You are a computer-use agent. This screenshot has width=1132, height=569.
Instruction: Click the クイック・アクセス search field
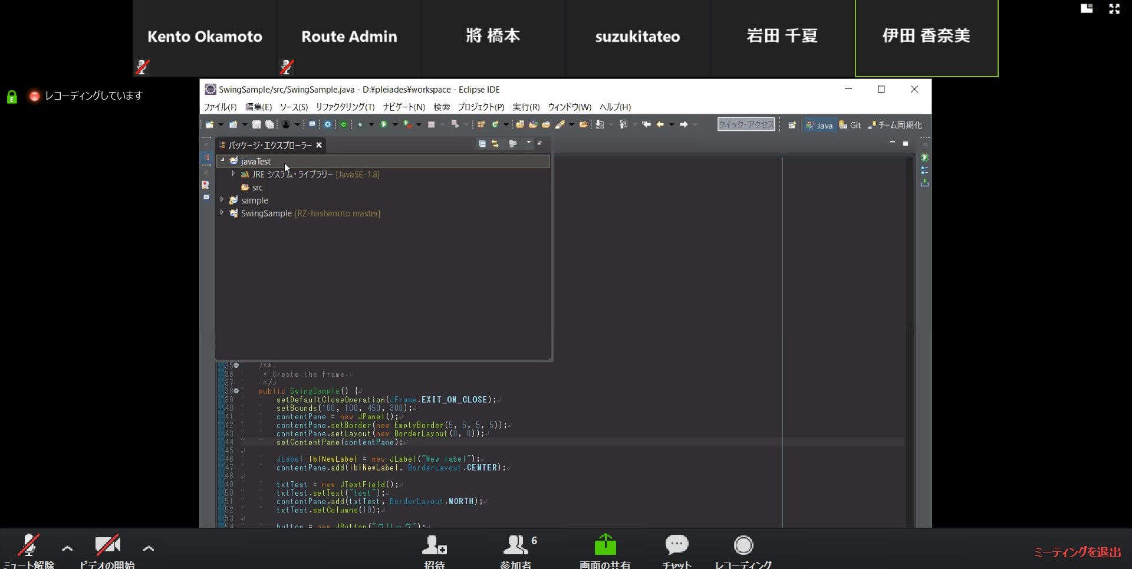[x=746, y=124]
